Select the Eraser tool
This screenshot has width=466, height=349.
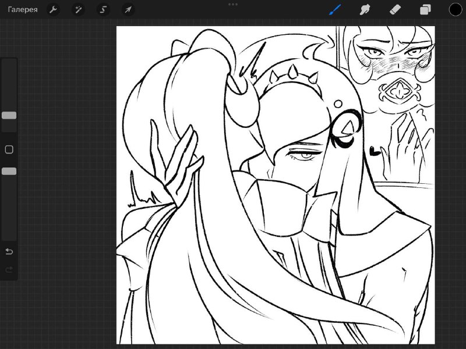[x=395, y=10]
